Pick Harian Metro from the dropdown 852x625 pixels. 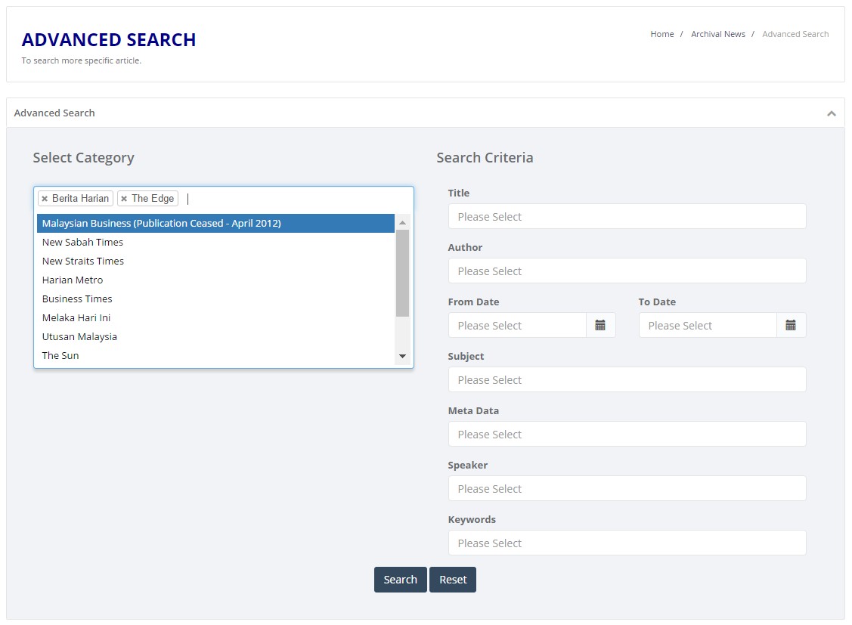[x=73, y=280]
